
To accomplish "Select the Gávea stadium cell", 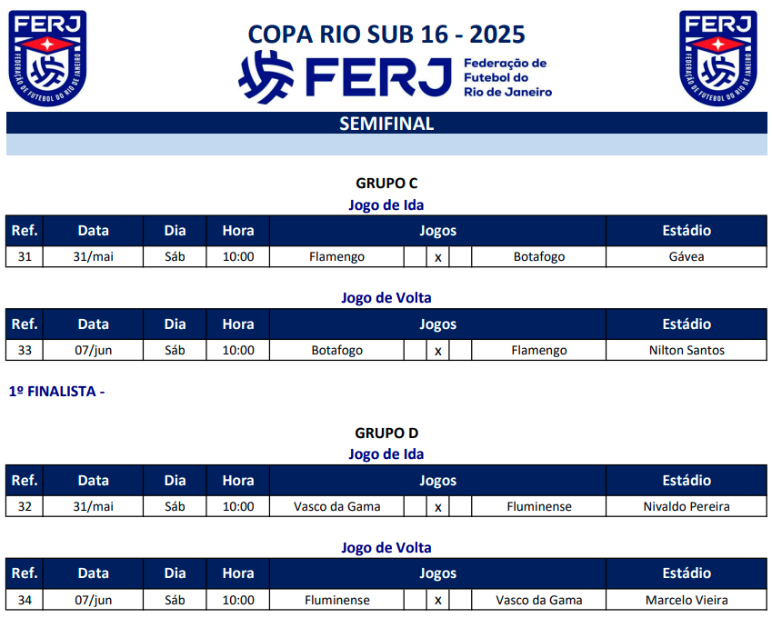I will click(x=687, y=256).
